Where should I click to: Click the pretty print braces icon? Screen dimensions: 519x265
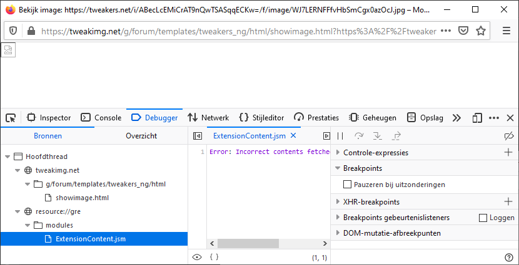coord(214,257)
